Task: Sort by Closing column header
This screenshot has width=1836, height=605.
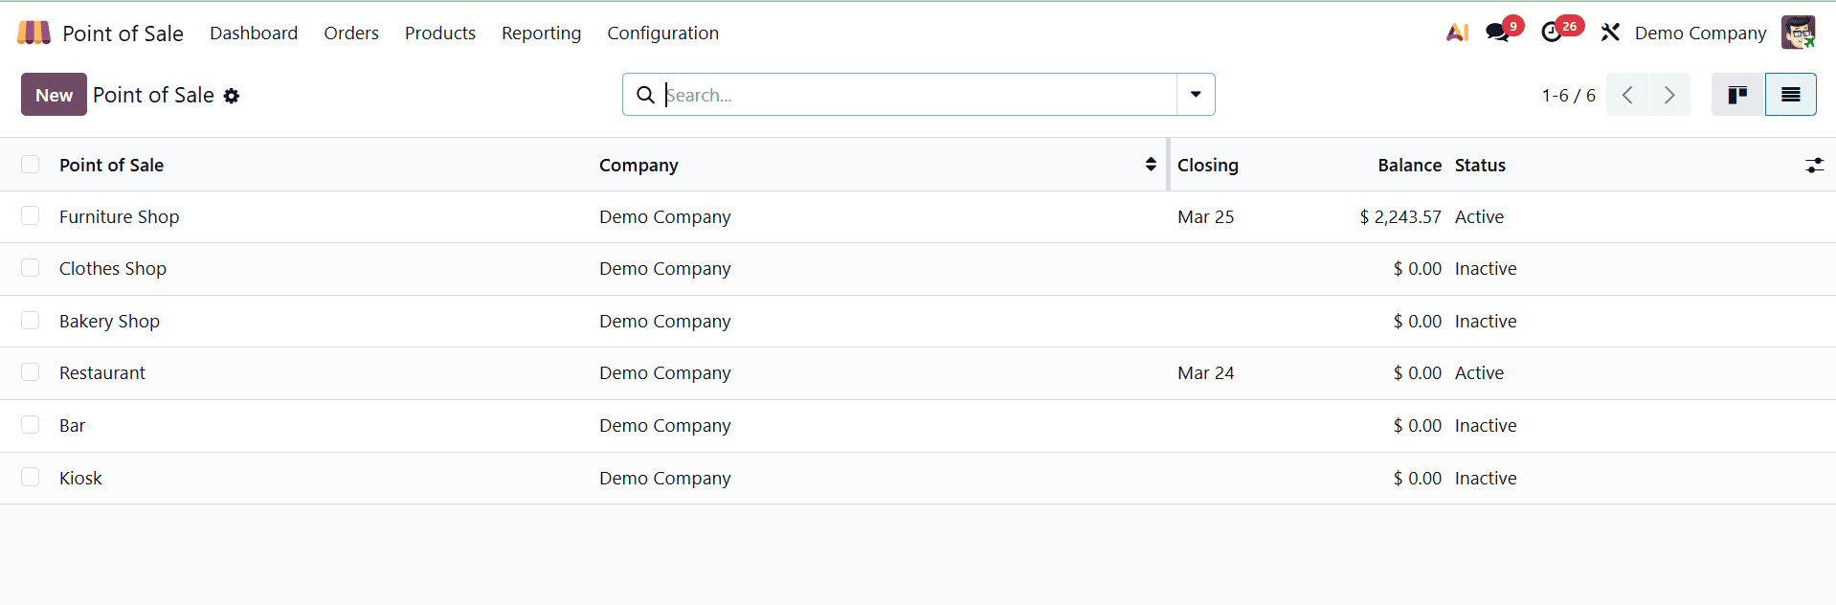Action: tap(1207, 165)
